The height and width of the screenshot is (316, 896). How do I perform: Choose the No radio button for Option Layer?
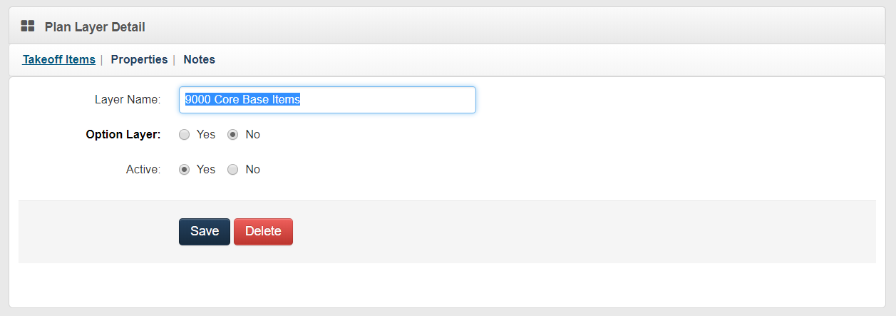pyautogui.click(x=232, y=135)
